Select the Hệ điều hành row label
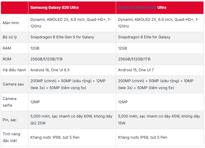The image size is (205, 148). click(14, 70)
